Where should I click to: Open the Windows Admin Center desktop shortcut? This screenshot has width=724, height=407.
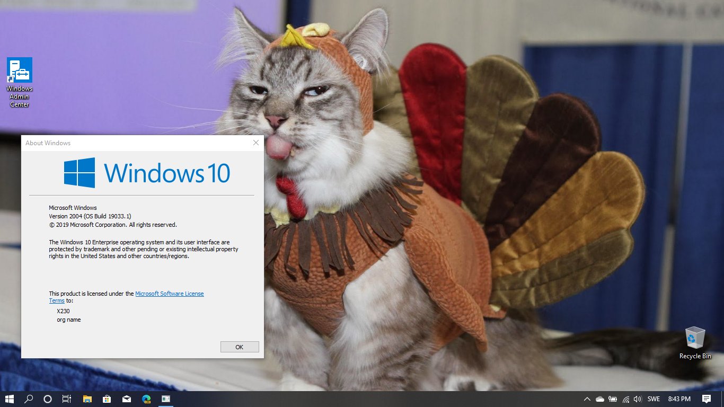pos(20,82)
